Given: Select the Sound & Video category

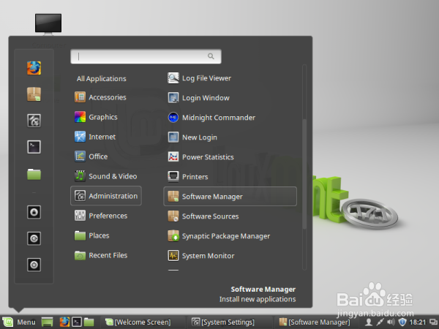Looking at the screenshot, I should (106, 176).
